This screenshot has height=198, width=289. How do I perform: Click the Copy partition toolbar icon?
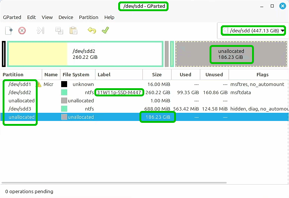coord(59,31)
